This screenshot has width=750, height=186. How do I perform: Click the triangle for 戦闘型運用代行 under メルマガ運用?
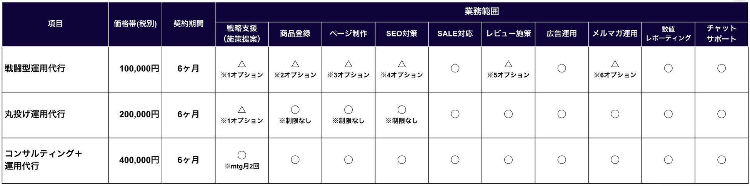point(615,64)
